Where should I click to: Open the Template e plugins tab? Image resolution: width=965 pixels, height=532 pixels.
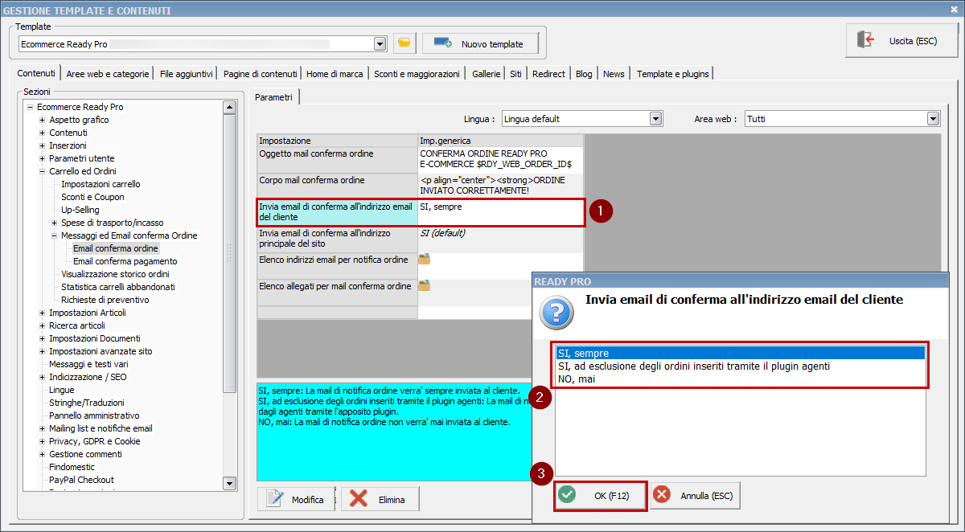point(673,73)
